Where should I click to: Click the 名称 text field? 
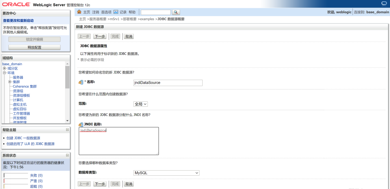168,83
